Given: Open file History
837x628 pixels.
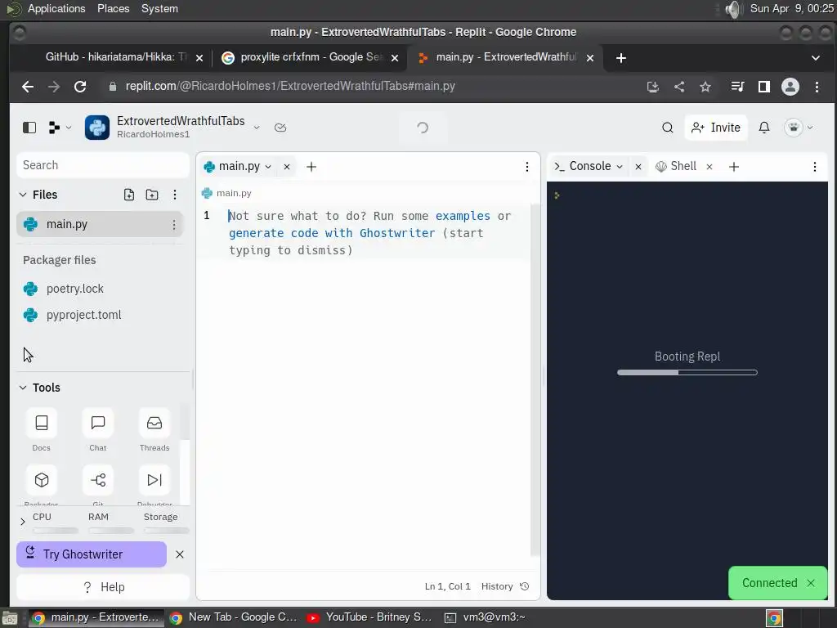Looking at the screenshot, I should pos(505,586).
